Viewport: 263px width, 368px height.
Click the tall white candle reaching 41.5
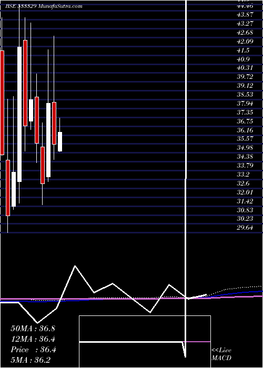click(19, 114)
